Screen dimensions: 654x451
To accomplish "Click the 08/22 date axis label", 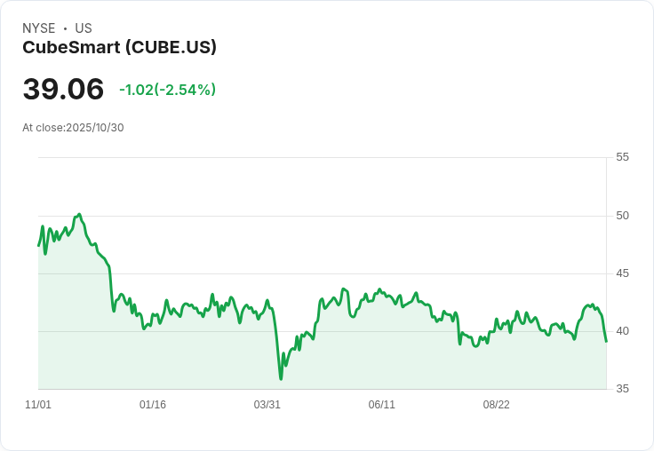I will pos(496,405).
